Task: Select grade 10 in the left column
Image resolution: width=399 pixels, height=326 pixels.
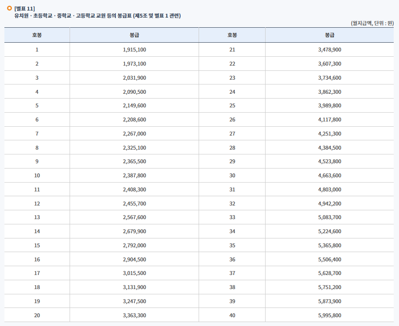Action: (x=36, y=176)
